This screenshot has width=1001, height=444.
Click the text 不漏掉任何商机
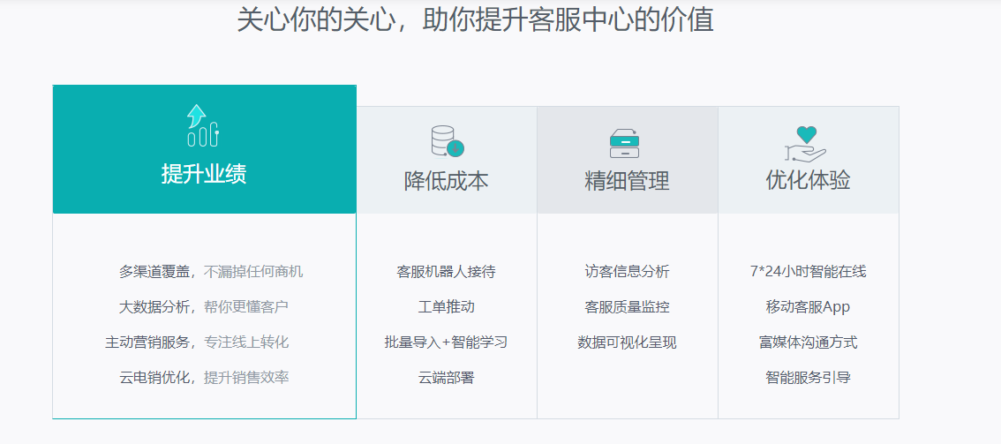click(253, 272)
